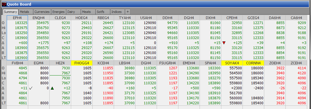311x109 pixels.
Task: Switch to the Meats tab
Action: coord(88,12)
